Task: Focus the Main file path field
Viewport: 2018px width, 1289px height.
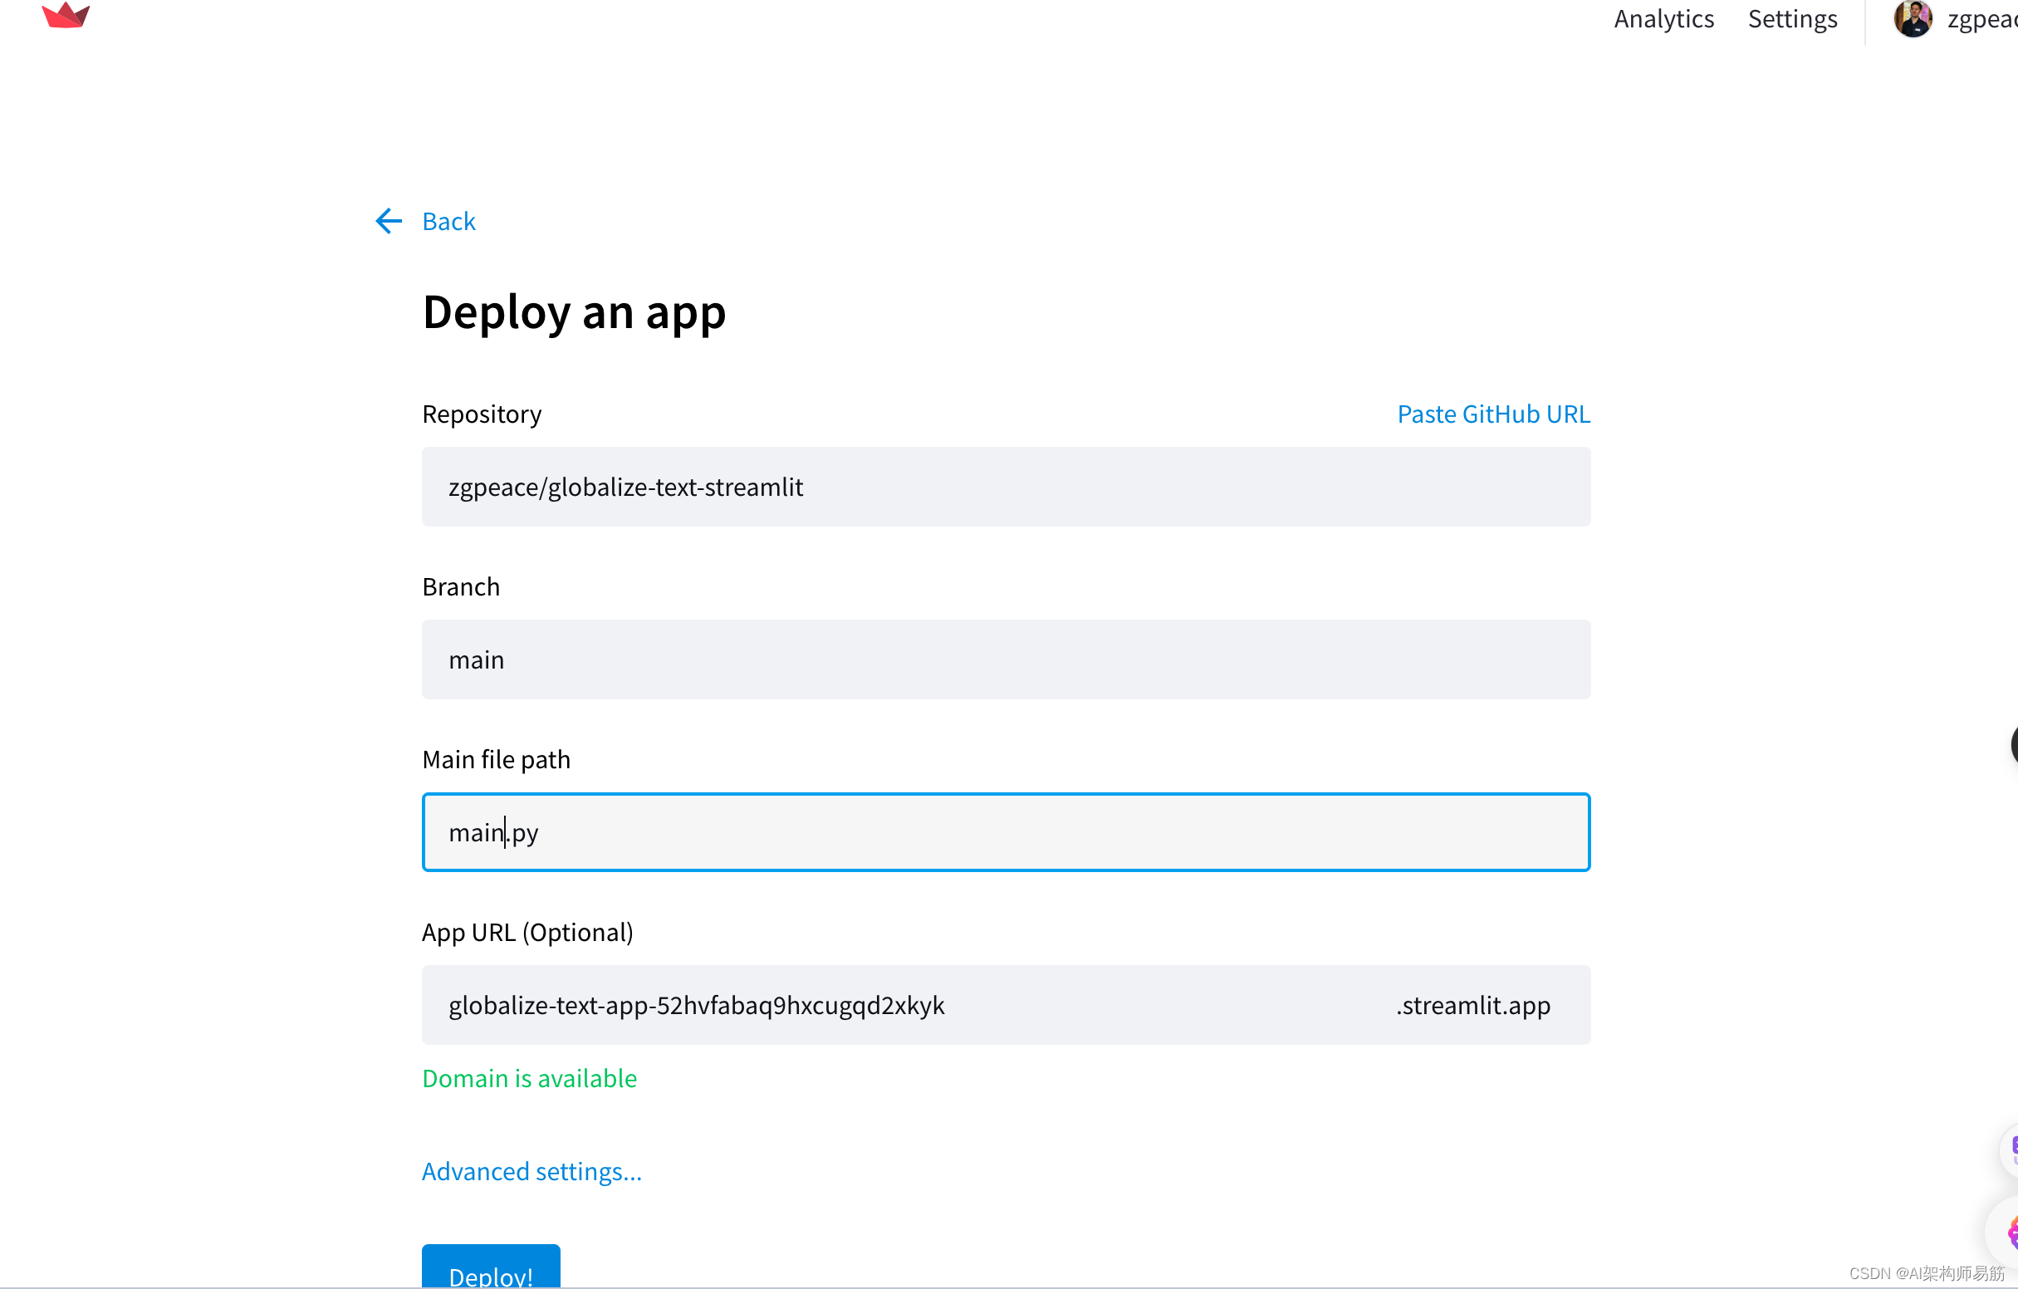Action: coord(1006,832)
